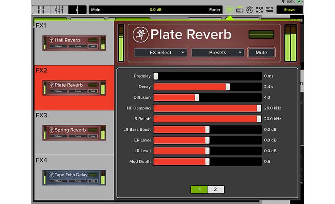Click the 2.4 s Decay value
Viewport: 335px width, 204px height.
coord(268,87)
